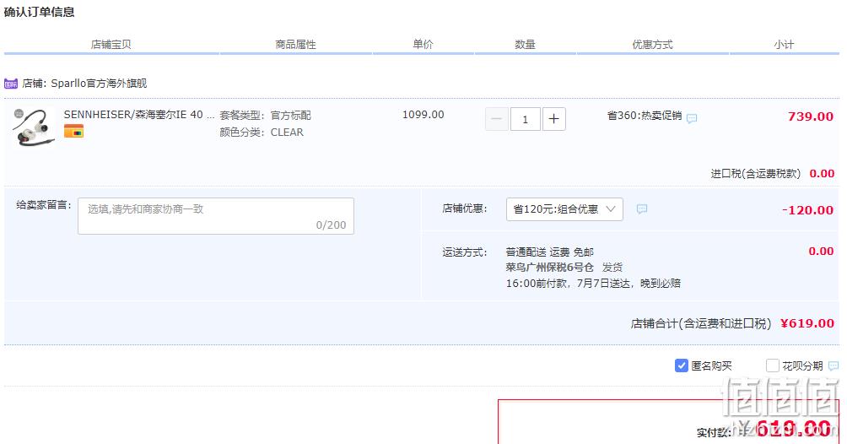Enable the 花呗分期 installment checkbox
This screenshot has width=847, height=444.
[x=773, y=365]
